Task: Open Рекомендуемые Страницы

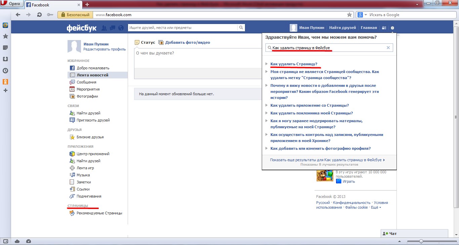Action: pos(95,213)
